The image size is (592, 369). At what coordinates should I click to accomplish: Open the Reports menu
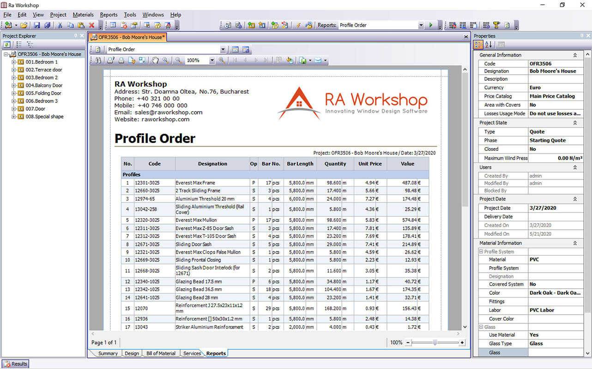(x=109, y=15)
